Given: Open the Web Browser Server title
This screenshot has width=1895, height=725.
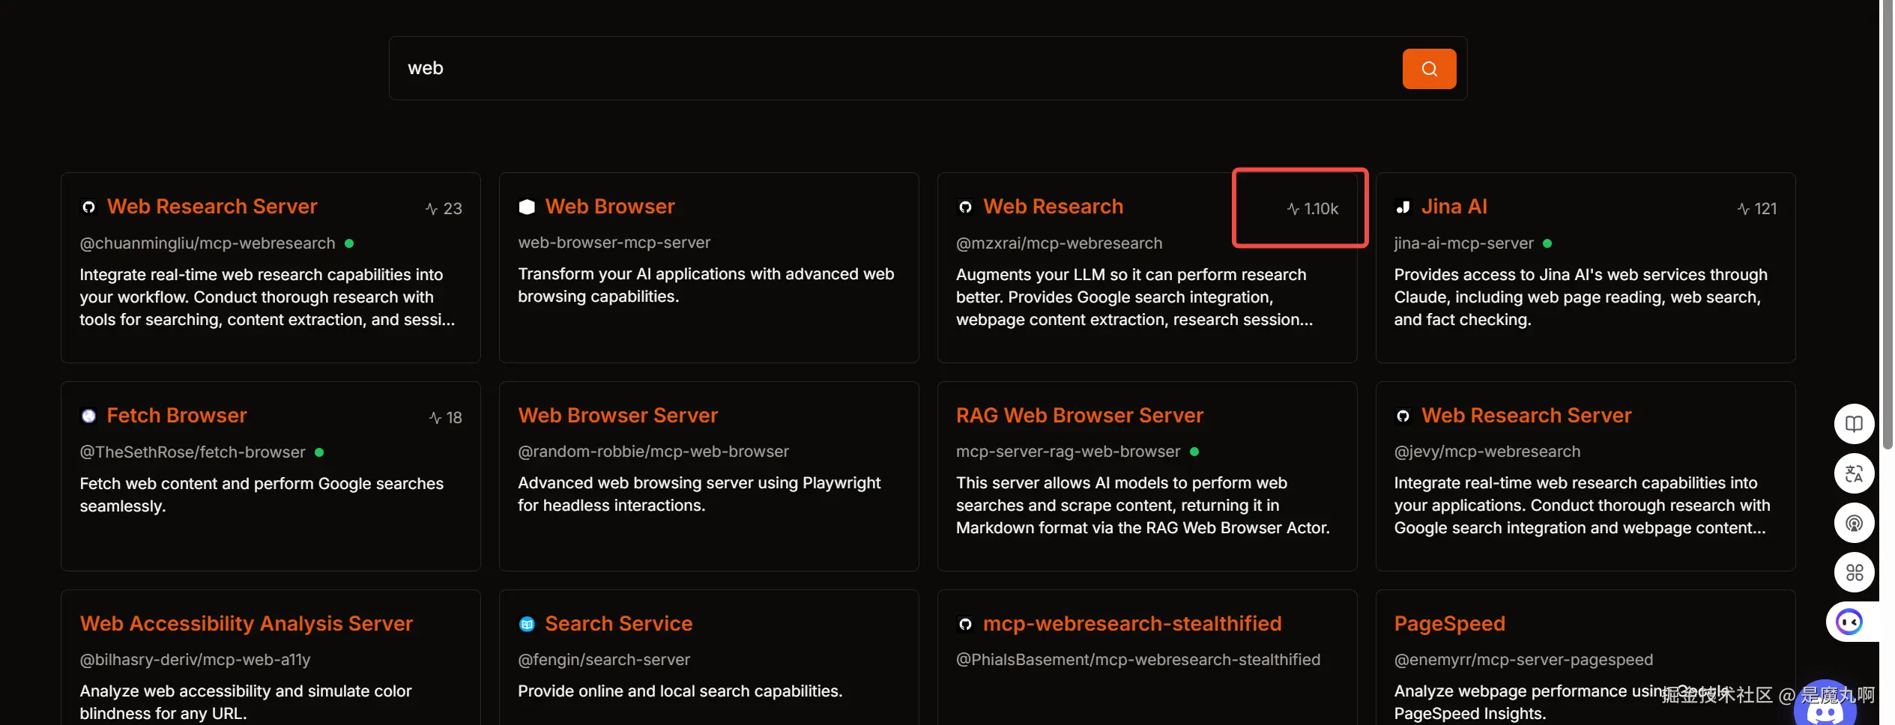Looking at the screenshot, I should (x=617, y=416).
